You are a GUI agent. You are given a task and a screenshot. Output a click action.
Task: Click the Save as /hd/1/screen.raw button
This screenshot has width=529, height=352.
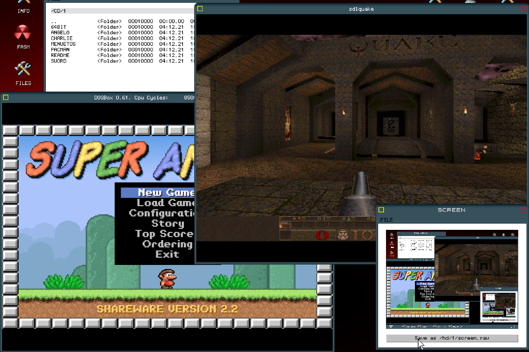pos(452,338)
